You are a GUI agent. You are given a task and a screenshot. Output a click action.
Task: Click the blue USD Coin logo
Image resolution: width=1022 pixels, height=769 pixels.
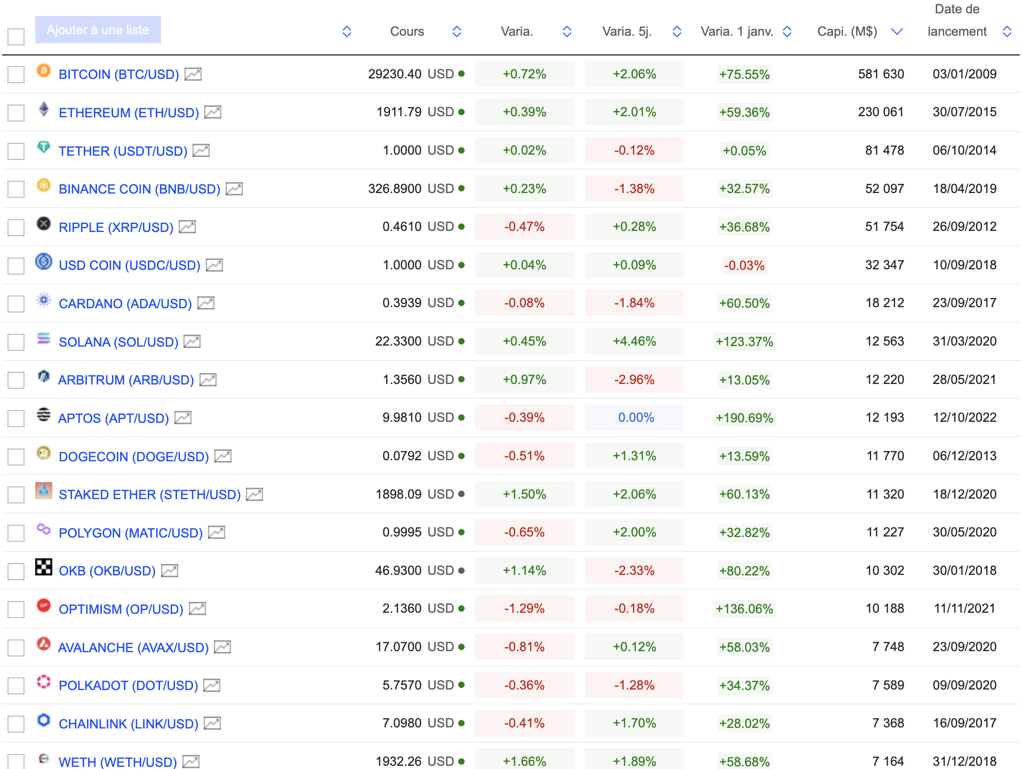44,261
